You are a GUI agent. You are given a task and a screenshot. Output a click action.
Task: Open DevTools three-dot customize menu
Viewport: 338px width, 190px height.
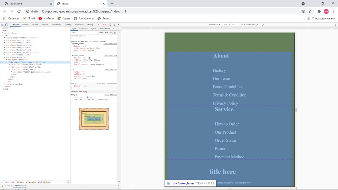tap(115, 25)
